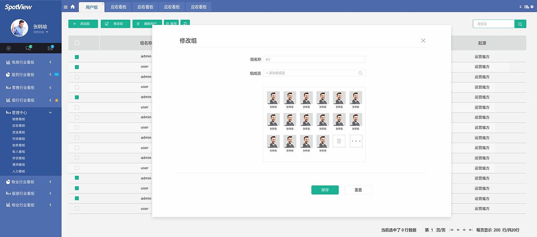The image size is (537, 237).
Task: Open the list settings icon beside help
Action: [527, 7]
